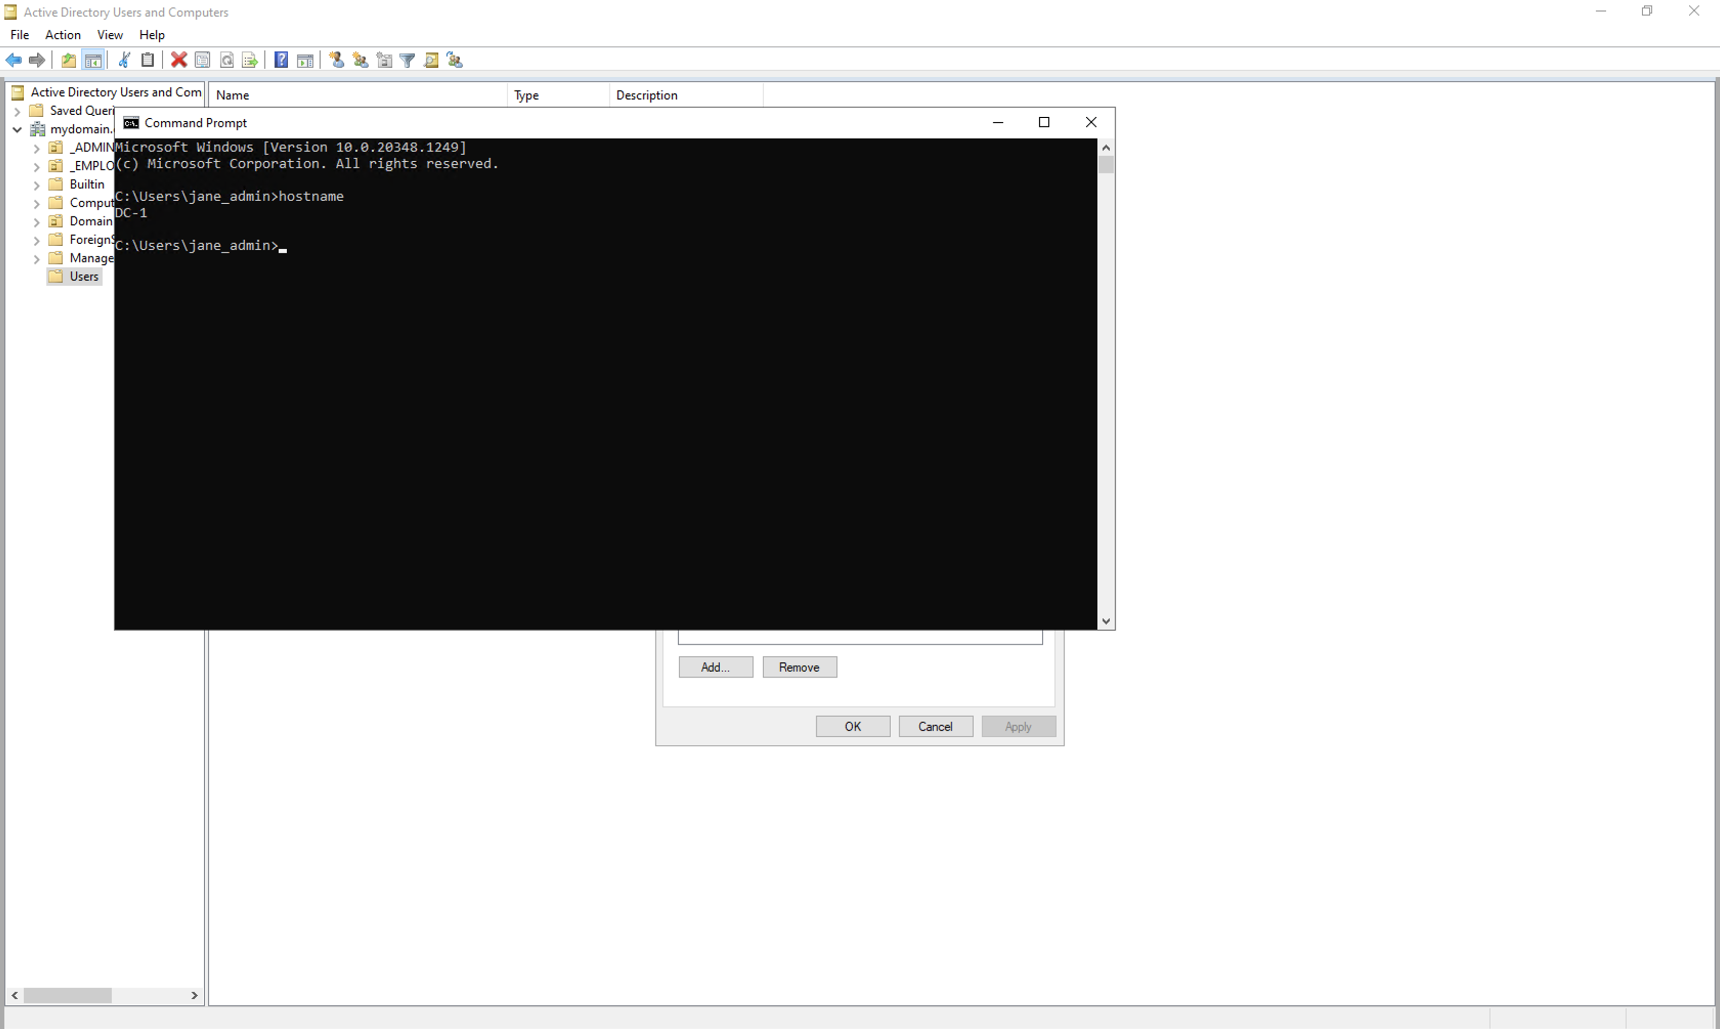Click the Command Prompt title bar icon

click(x=131, y=123)
